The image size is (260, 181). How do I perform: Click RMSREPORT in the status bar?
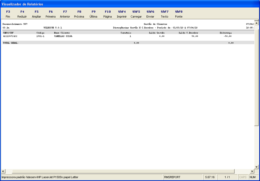172,177
